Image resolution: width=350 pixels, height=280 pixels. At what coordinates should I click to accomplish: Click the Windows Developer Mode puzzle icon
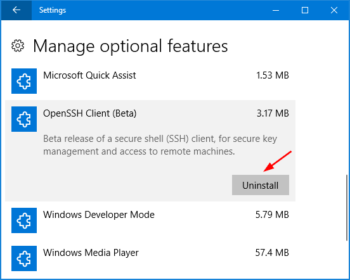[x=24, y=220]
